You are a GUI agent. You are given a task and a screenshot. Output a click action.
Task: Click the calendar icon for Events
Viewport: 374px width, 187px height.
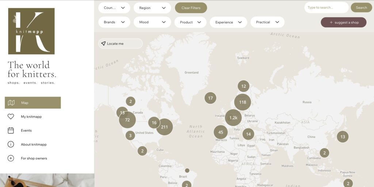11,130
